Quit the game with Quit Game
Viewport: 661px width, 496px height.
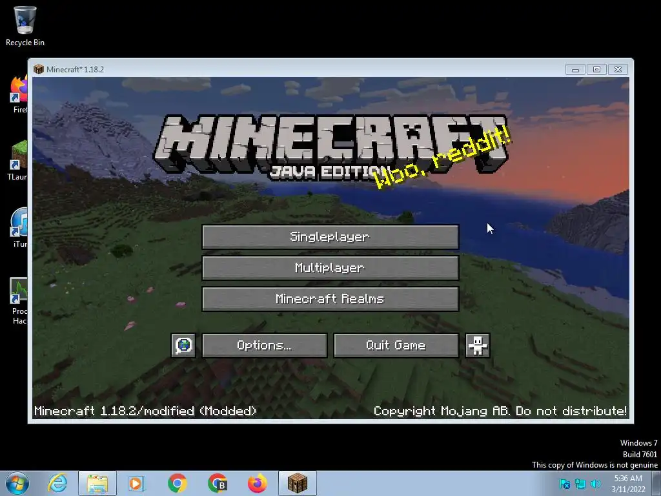pyautogui.click(x=396, y=346)
